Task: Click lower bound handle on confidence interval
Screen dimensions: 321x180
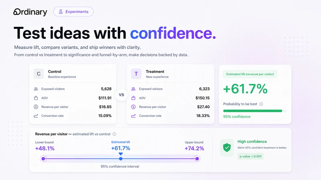Action: (43, 158)
